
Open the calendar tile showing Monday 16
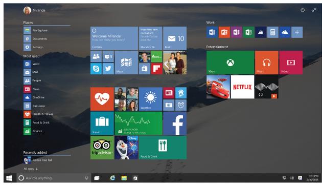coord(151,38)
